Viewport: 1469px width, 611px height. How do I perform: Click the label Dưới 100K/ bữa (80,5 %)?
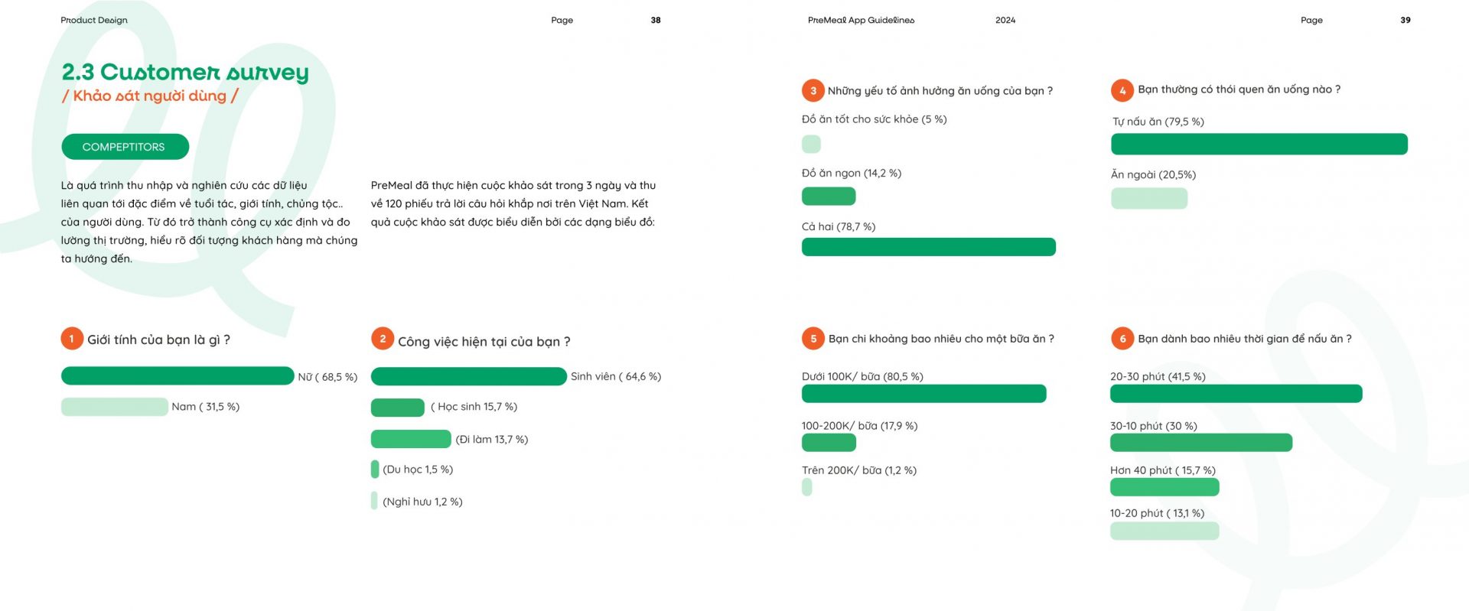862,376
